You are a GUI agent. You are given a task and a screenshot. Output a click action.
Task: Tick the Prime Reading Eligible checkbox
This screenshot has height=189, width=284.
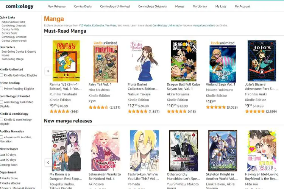click(2, 89)
